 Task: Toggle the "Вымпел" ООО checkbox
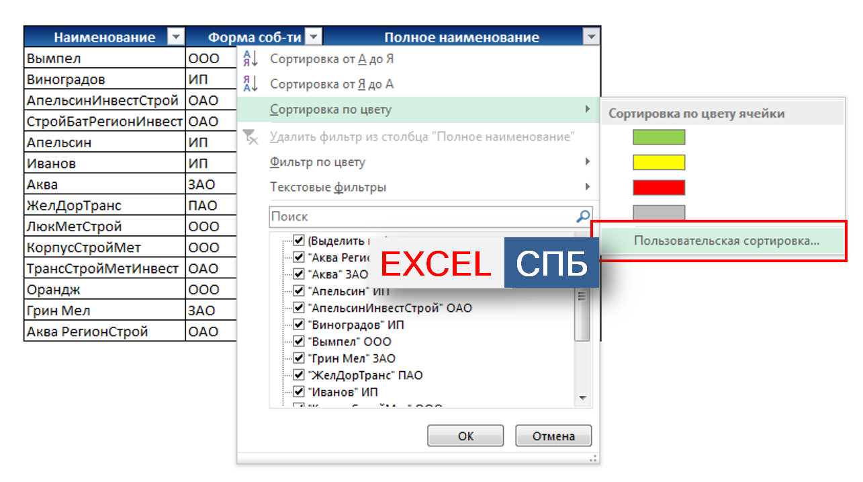[300, 342]
